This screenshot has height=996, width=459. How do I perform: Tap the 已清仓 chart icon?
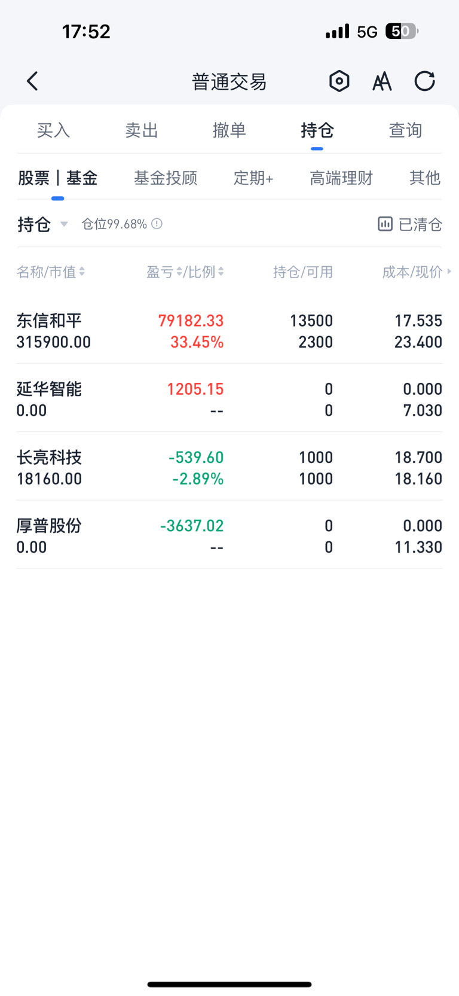[385, 224]
